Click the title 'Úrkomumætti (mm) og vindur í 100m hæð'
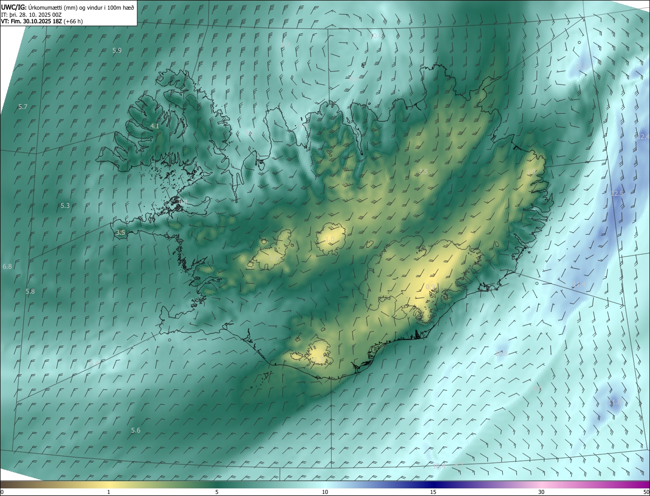 [x=81, y=7]
